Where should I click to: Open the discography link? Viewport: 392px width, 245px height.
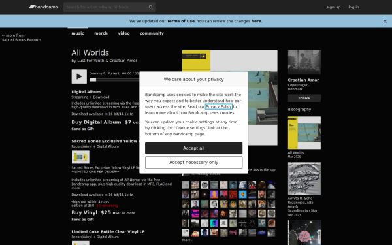point(299,110)
